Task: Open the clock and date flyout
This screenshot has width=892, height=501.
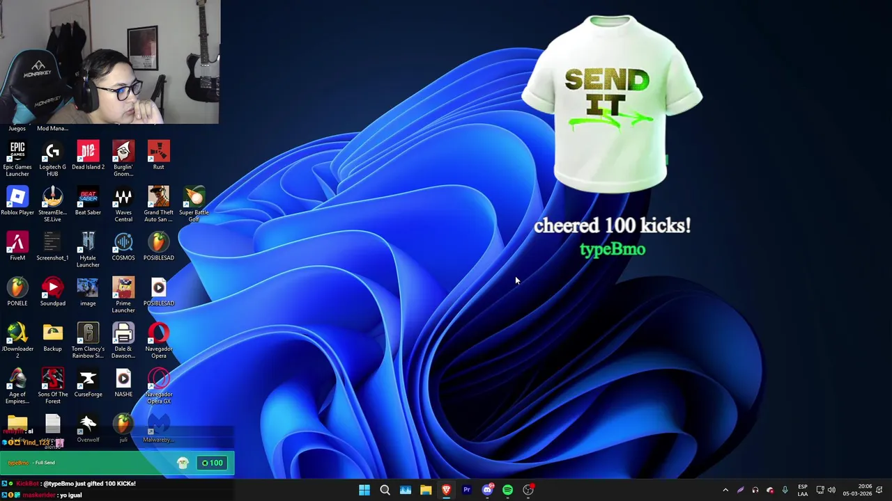Action: click(x=856, y=490)
